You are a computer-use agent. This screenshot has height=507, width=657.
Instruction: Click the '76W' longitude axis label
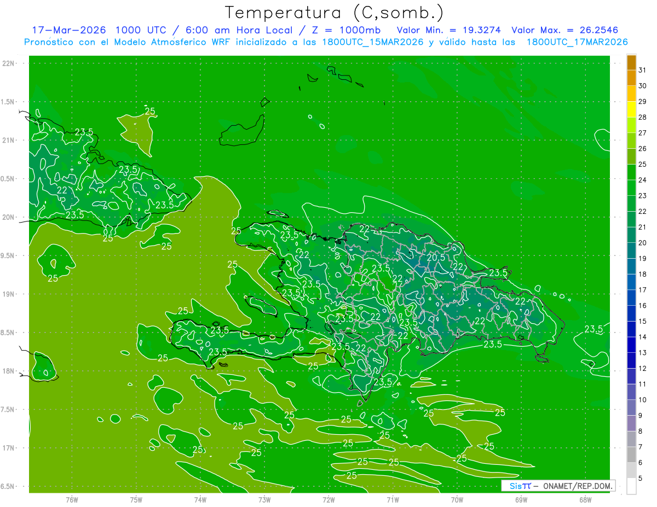coord(72,500)
